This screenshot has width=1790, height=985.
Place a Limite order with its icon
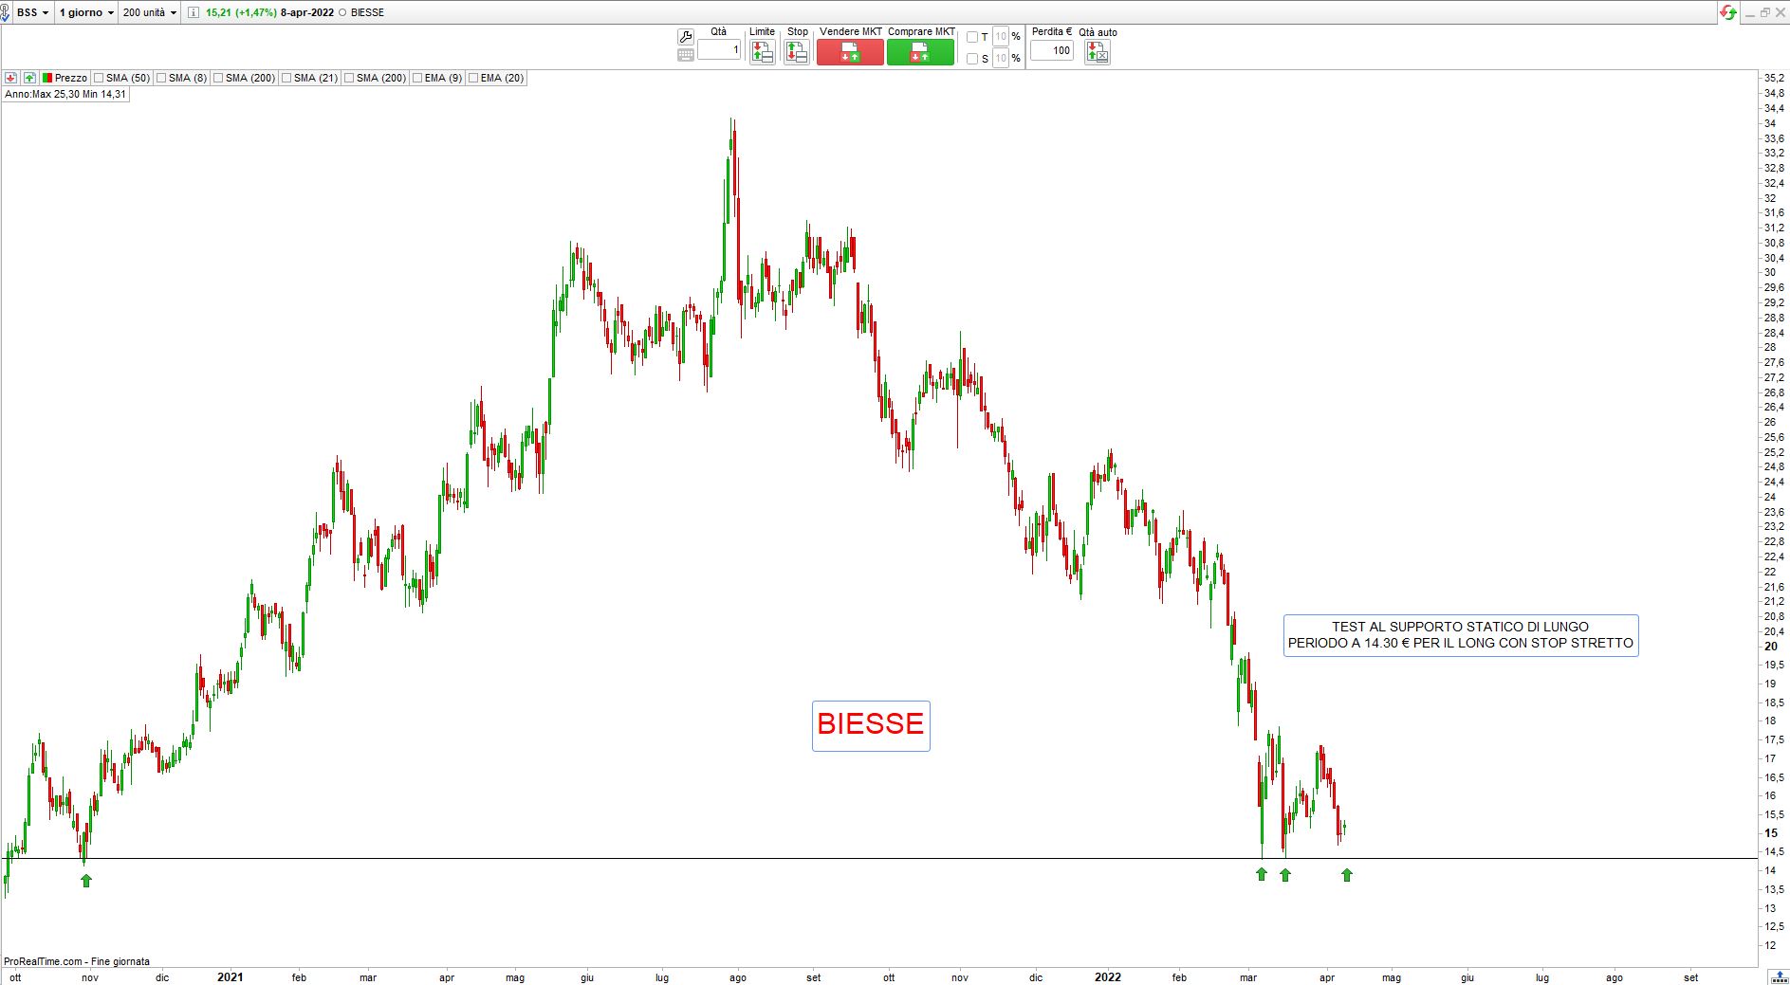[762, 52]
